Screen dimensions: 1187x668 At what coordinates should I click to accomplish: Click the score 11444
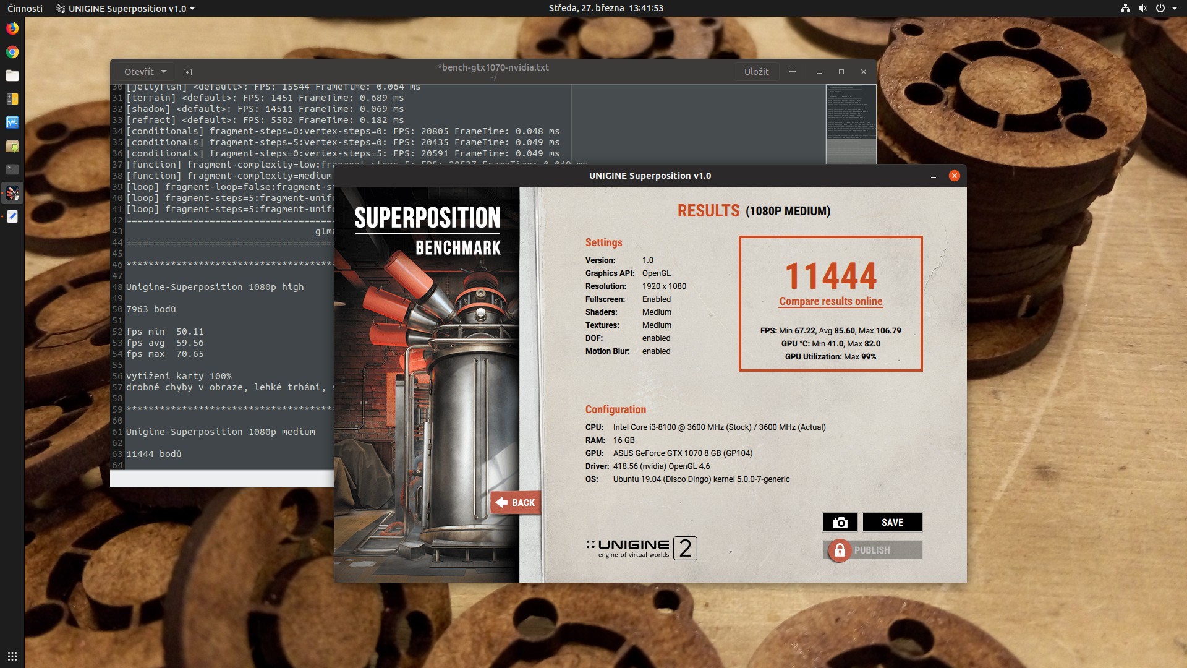830,276
